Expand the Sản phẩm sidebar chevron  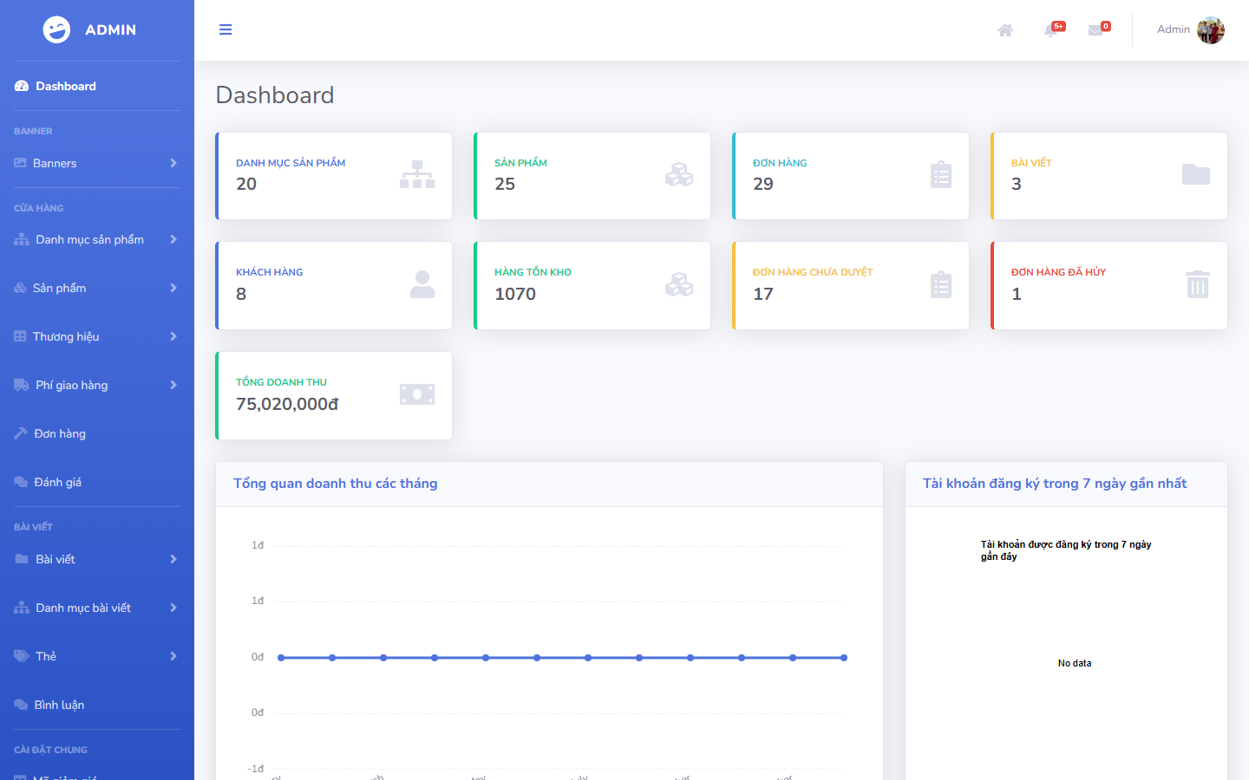click(x=173, y=288)
